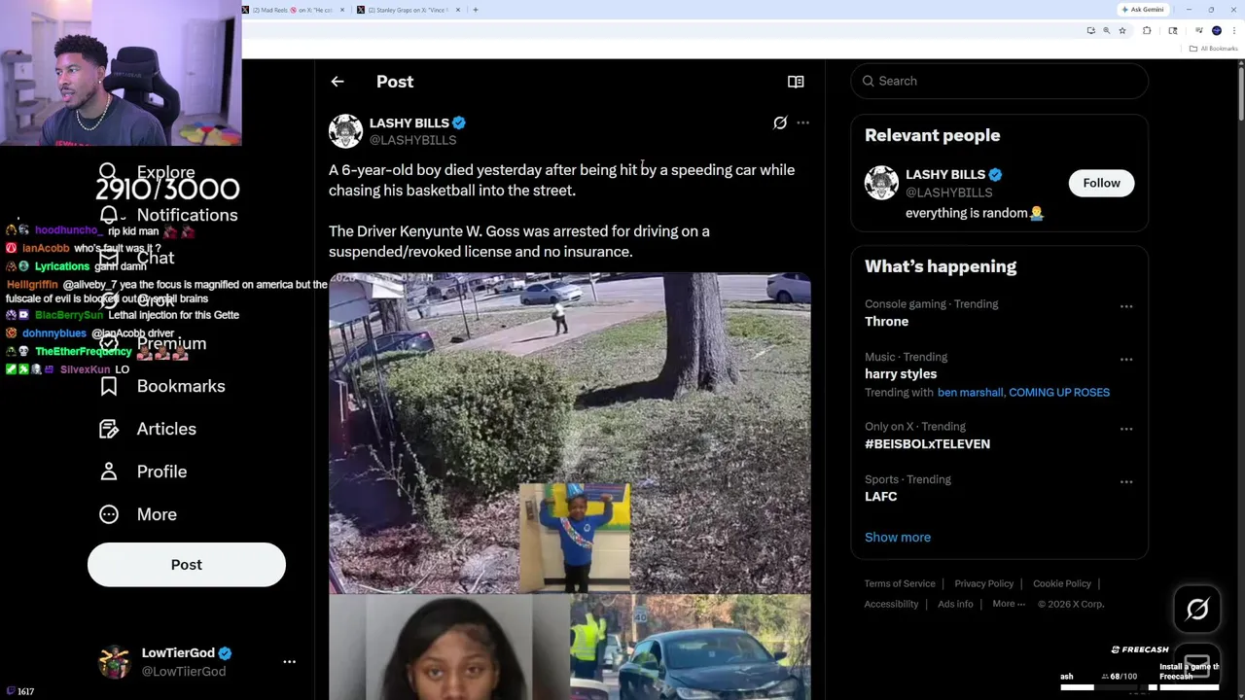Click the @LASHYBILLS handle under author name
Image resolution: width=1245 pixels, height=700 pixels.
[412, 140]
